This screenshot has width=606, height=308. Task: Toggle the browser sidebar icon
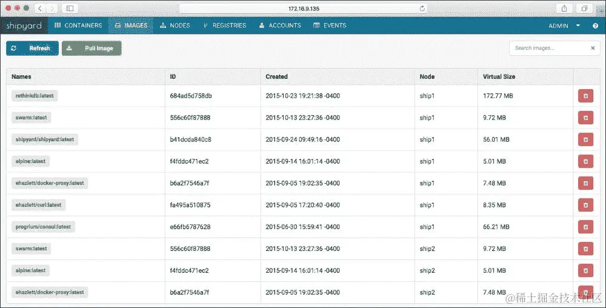[x=70, y=8]
